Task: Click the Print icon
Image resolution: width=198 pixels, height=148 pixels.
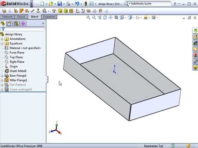Action: tap(68, 4)
